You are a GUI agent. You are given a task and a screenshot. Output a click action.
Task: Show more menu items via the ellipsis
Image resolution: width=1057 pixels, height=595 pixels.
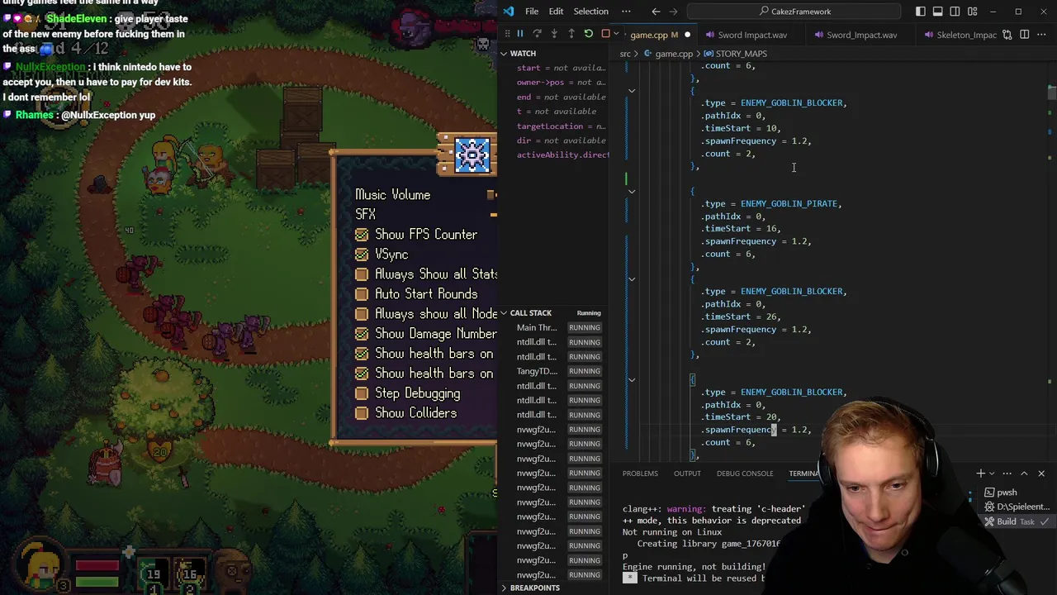(x=626, y=12)
